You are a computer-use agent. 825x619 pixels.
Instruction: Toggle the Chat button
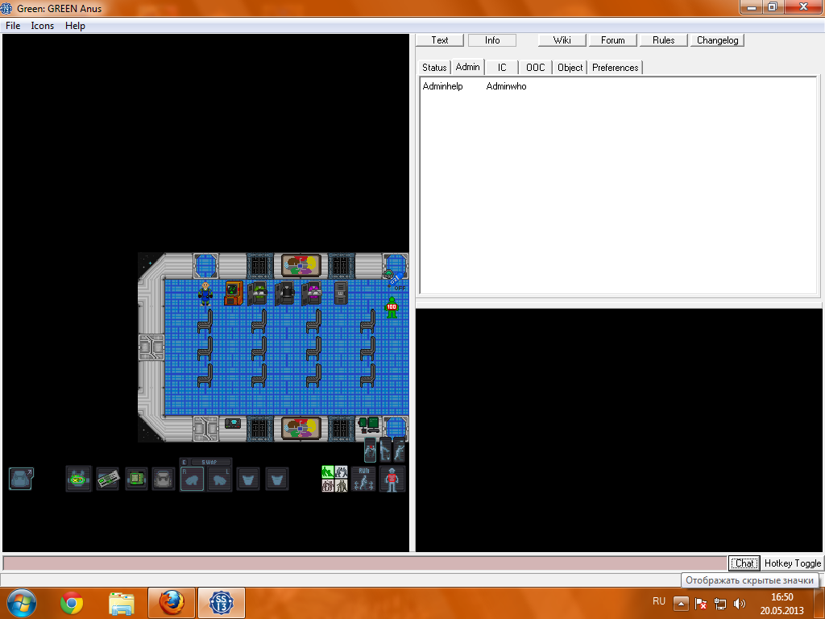pyautogui.click(x=744, y=563)
